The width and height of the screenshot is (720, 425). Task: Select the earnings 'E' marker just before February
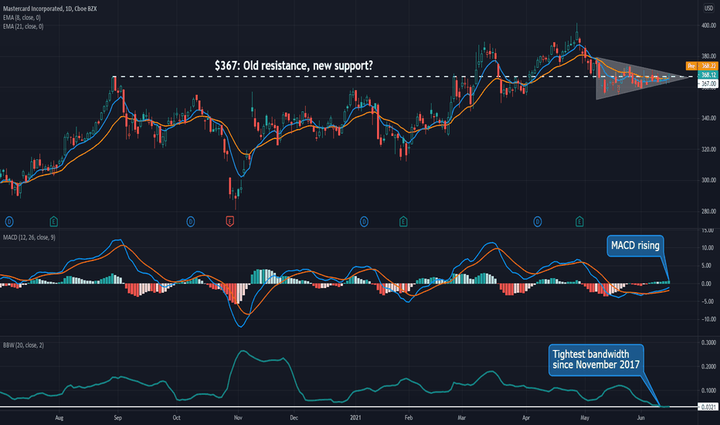pos(403,222)
